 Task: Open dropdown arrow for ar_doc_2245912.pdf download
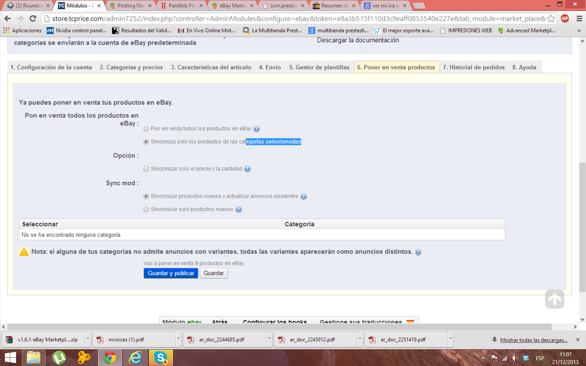point(360,340)
